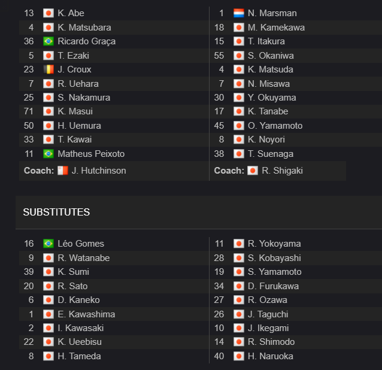The width and height of the screenshot is (382, 370).
Task: Open player K. Matsubara's profile
Action: (x=84, y=28)
